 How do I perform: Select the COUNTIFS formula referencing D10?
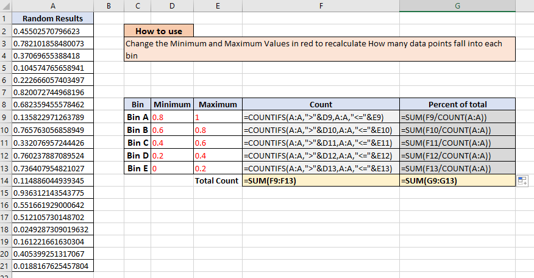coord(321,130)
